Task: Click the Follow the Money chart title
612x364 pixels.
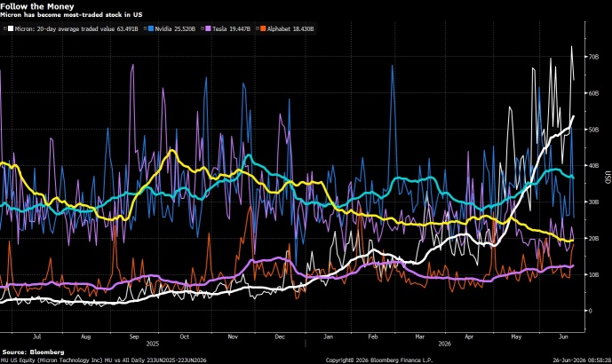Action: (x=37, y=6)
